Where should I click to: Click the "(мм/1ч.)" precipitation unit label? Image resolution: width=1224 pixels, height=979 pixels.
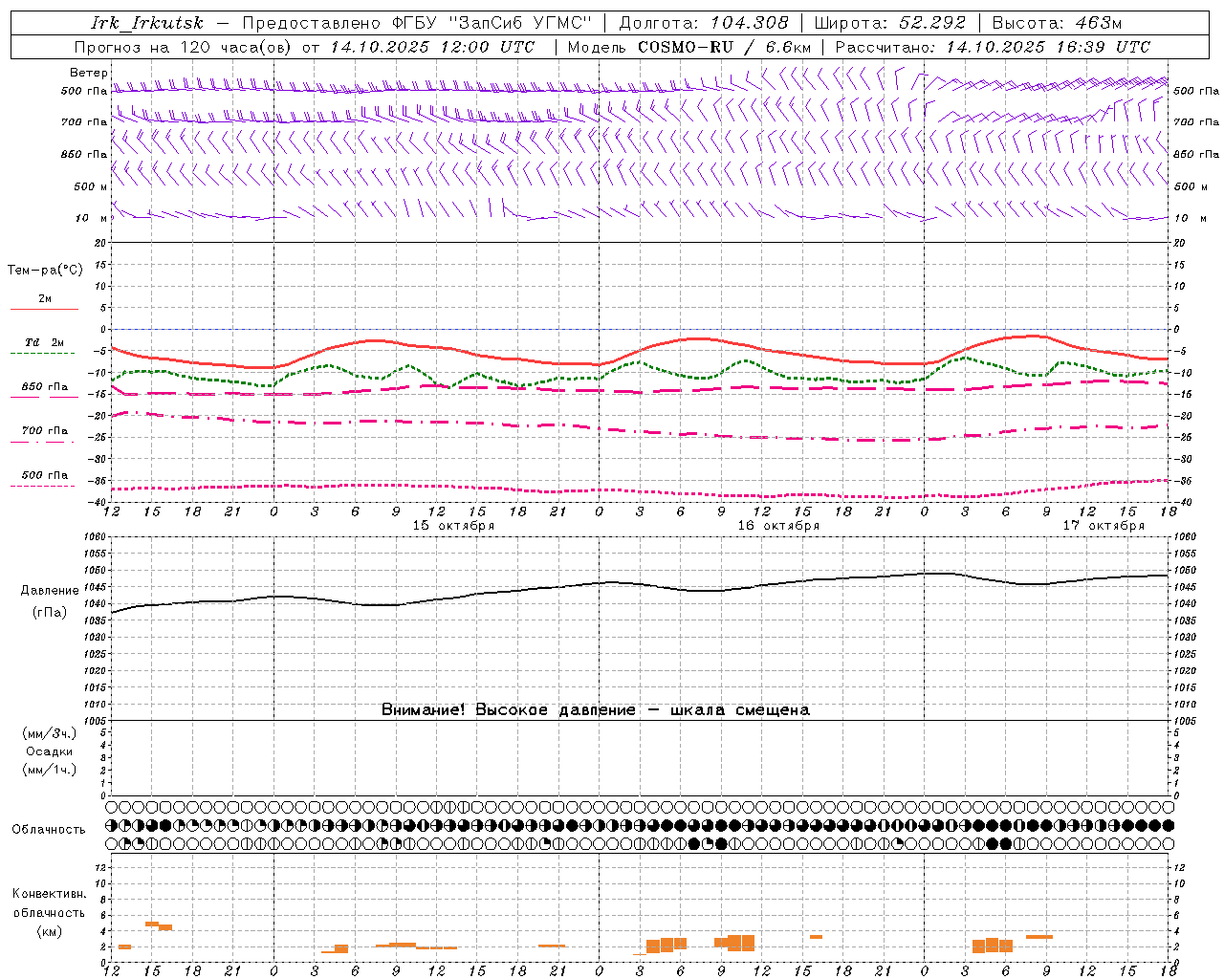pyautogui.click(x=50, y=770)
